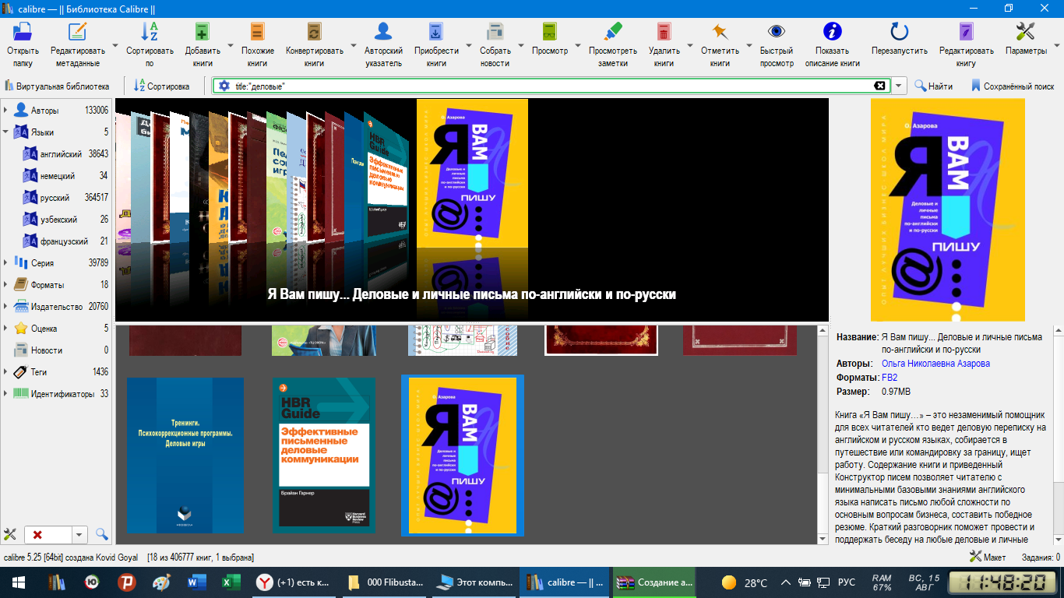Open the Layout (Макет) button in status bar

click(987, 557)
